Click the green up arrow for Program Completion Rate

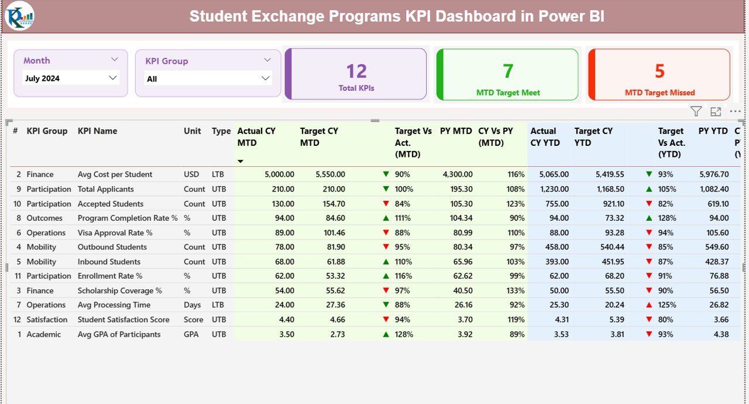tap(386, 218)
